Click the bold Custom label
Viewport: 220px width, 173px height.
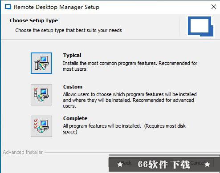73,87
